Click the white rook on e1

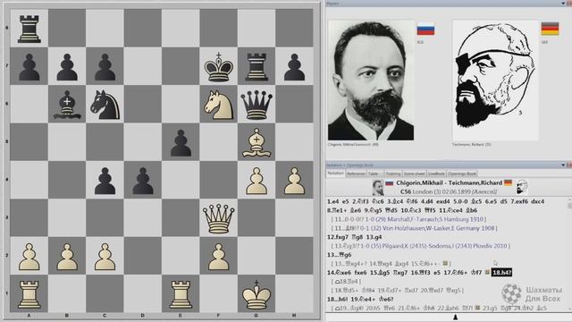point(181,294)
